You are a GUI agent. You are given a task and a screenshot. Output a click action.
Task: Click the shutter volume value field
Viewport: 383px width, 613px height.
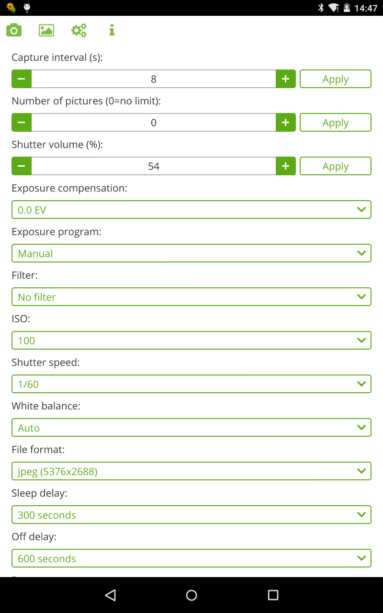[154, 166]
